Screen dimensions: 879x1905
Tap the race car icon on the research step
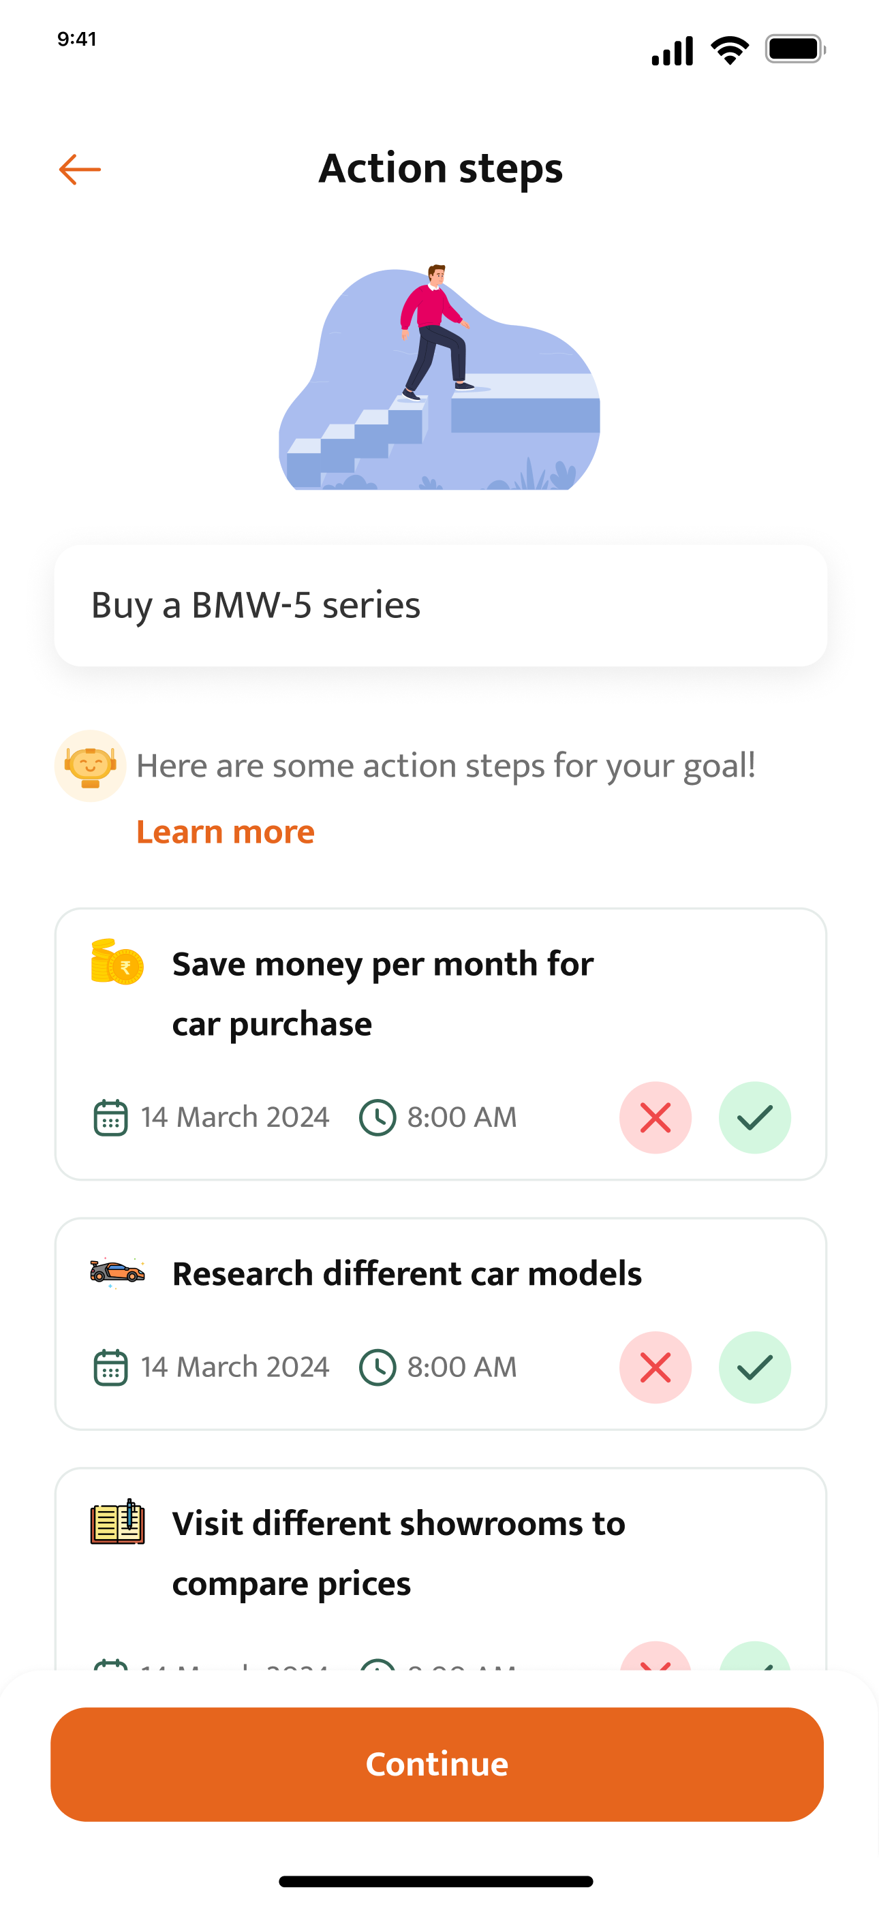coord(117,1272)
